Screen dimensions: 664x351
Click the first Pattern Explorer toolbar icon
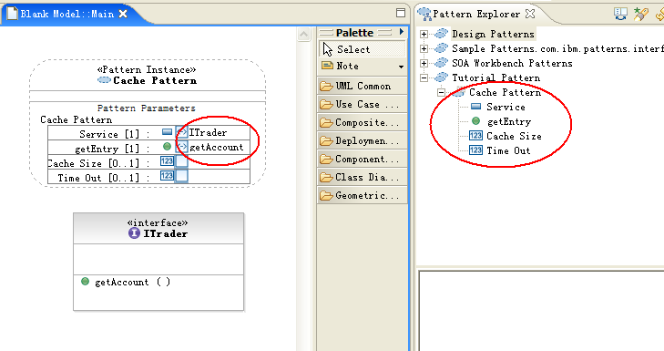pos(620,14)
